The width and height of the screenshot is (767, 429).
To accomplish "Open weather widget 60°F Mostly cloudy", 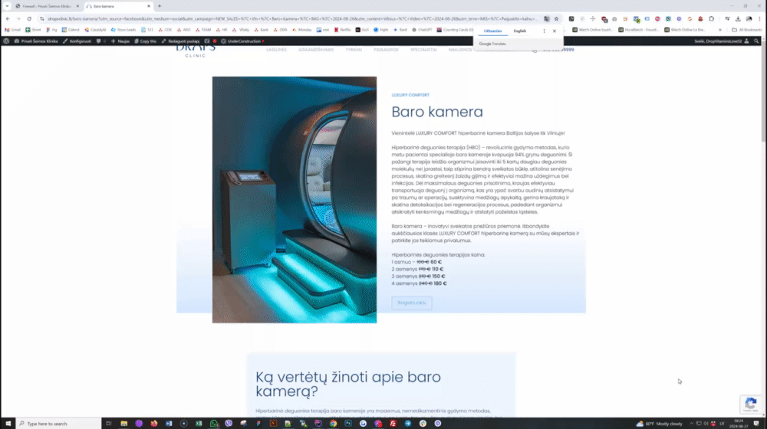I will coord(660,424).
